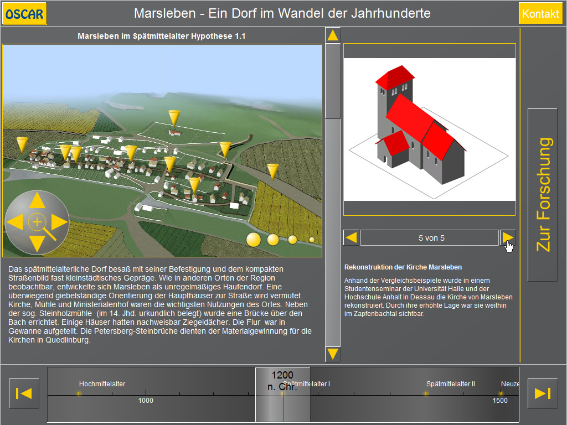The height and width of the screenshot is (425, 567).
Task: Pan the map view right
Action: (59, 222)
